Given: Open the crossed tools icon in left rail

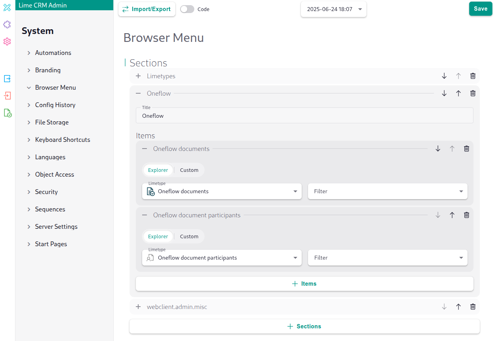Looking at the screenshot, I should (x=7, y=7).
